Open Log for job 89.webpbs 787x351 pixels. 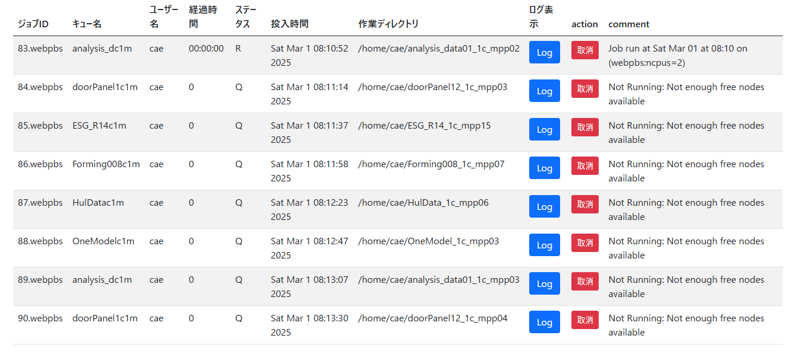[x=544, y=283]
